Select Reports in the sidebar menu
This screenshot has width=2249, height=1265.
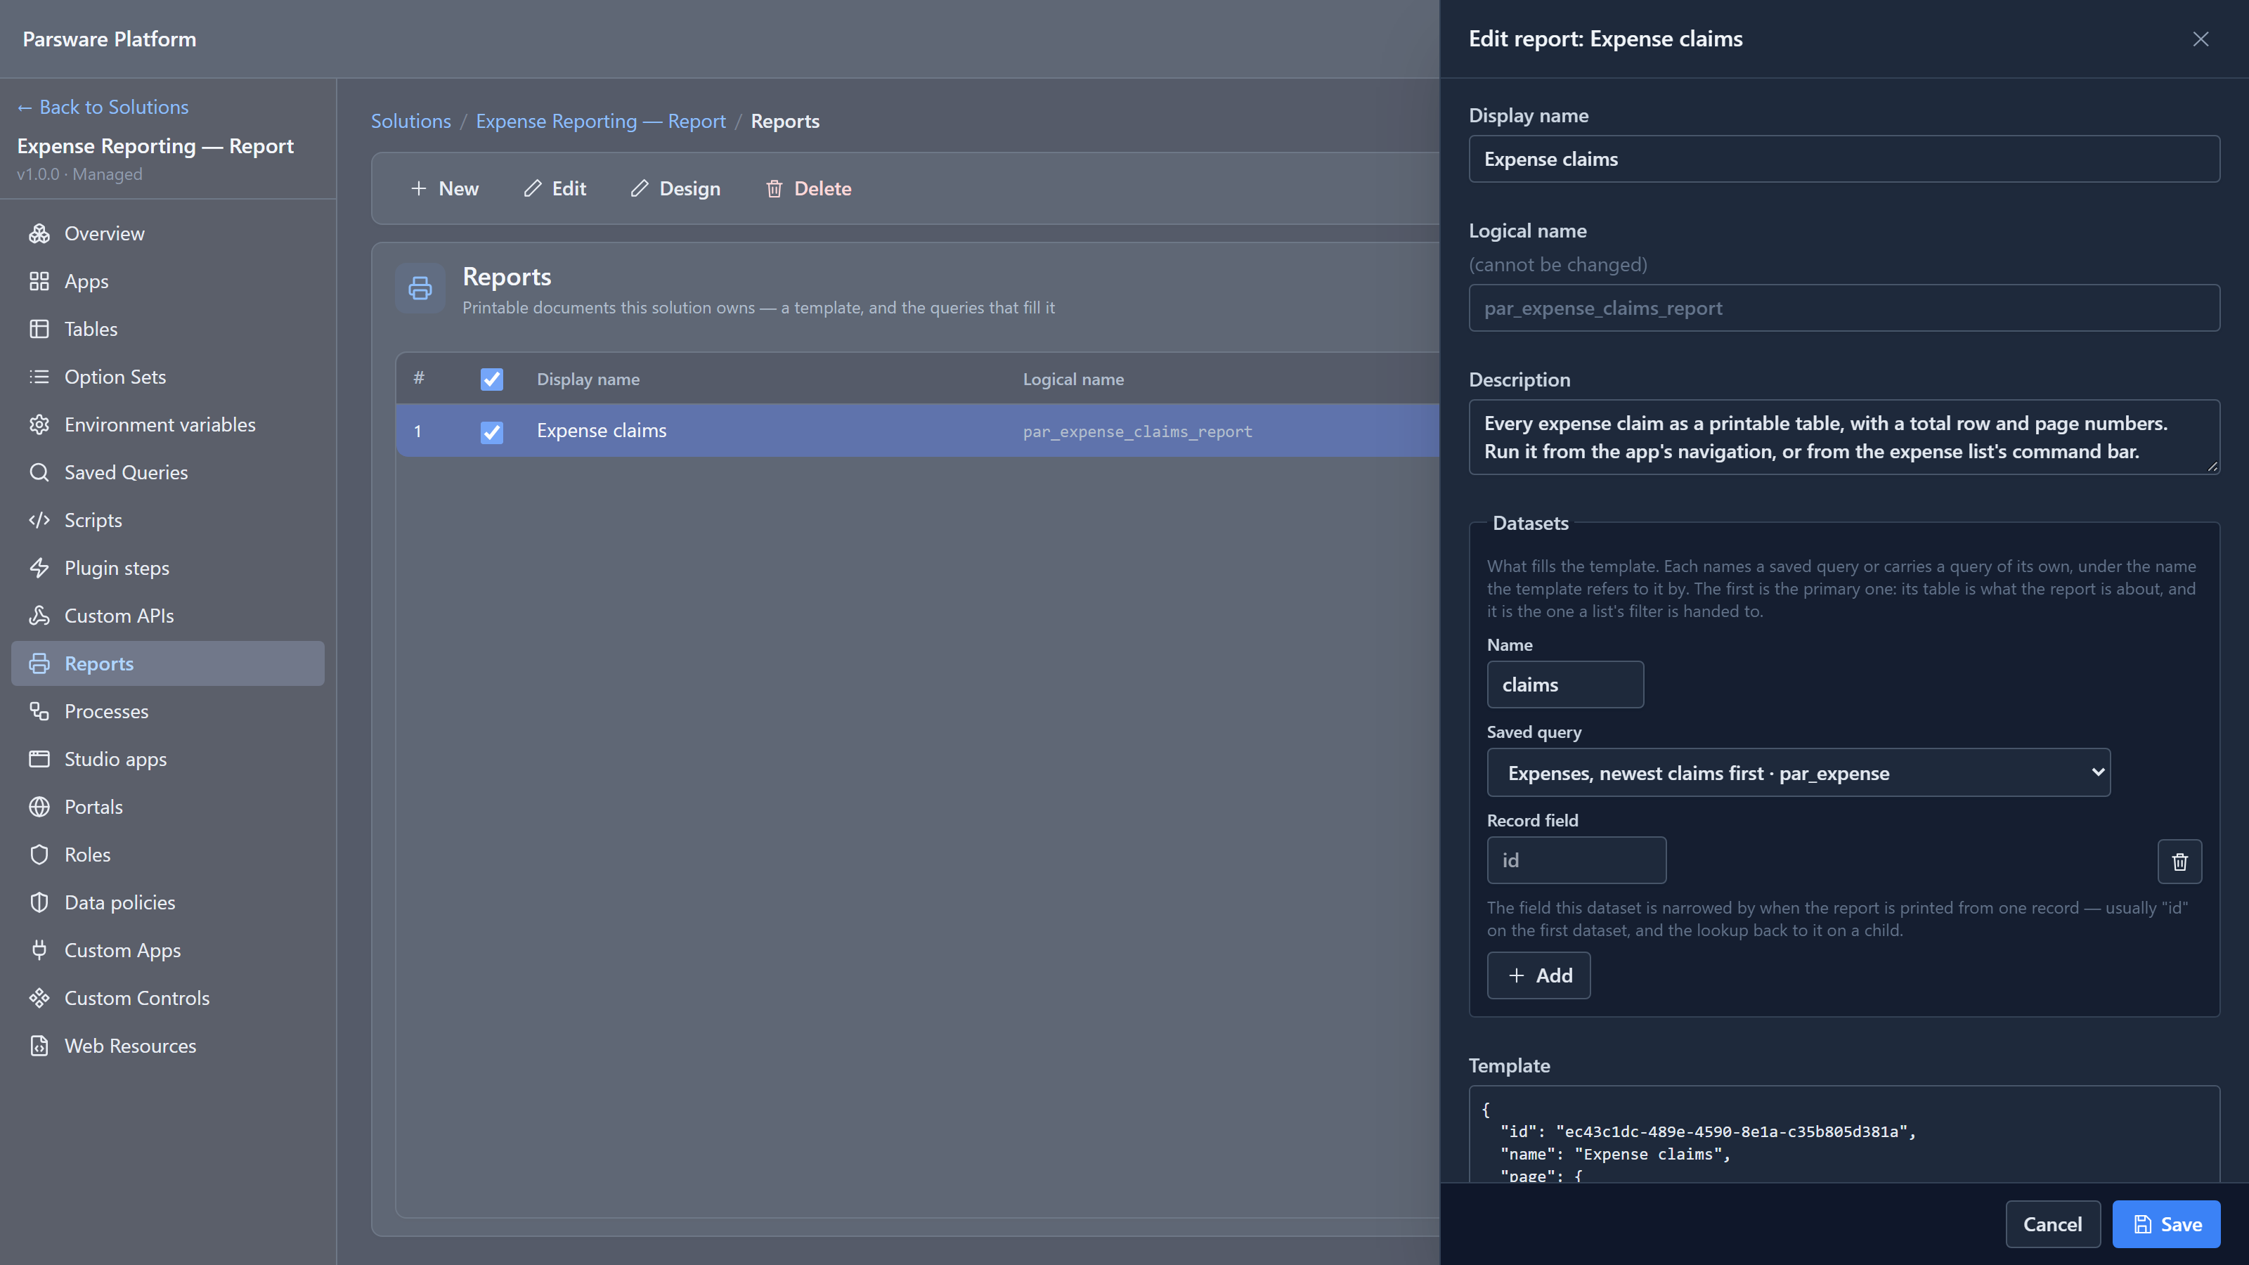(168, 663)
